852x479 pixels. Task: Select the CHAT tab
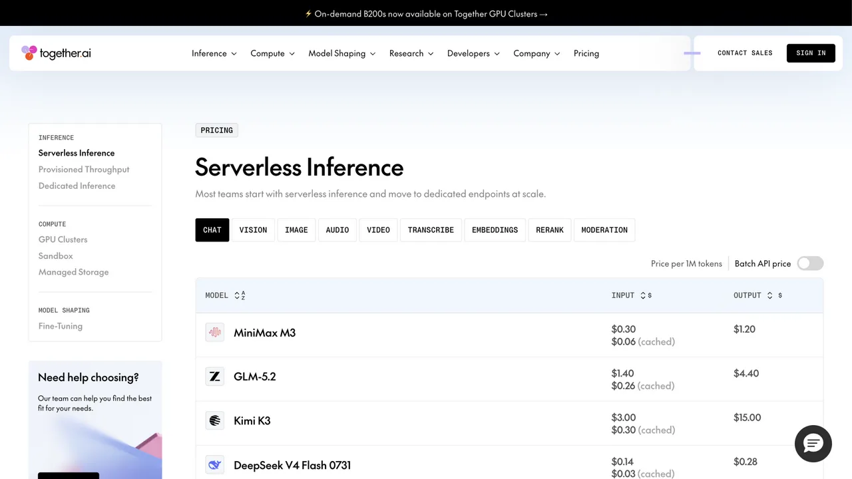pyautogui.click(x=212, y=230)
